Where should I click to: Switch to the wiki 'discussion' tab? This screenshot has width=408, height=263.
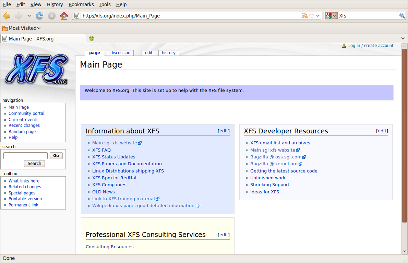pos(120,53)
